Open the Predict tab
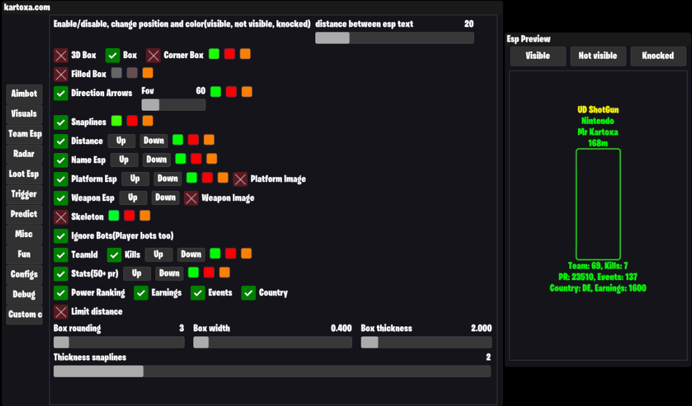Image resolution: width=692 pixels, height=406 pixels. 24,214
